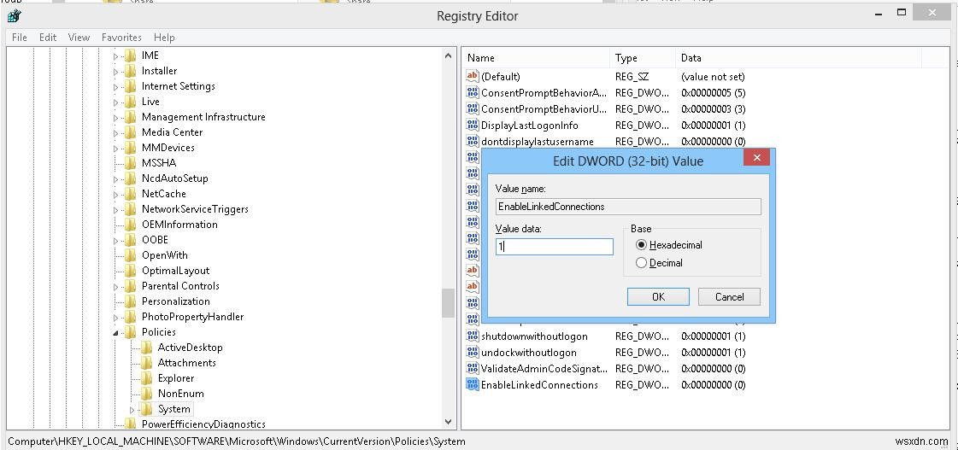Click the Registry Editor title bar icon
This screenshot has height=450, width=958.
pyautogui.click(x=15, y=16)
